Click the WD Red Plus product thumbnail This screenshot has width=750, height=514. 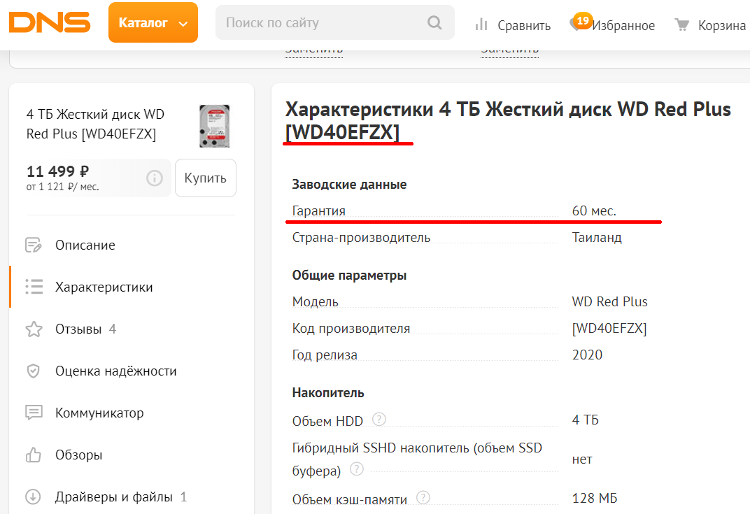pyautogui.click(x=215, y=126)
